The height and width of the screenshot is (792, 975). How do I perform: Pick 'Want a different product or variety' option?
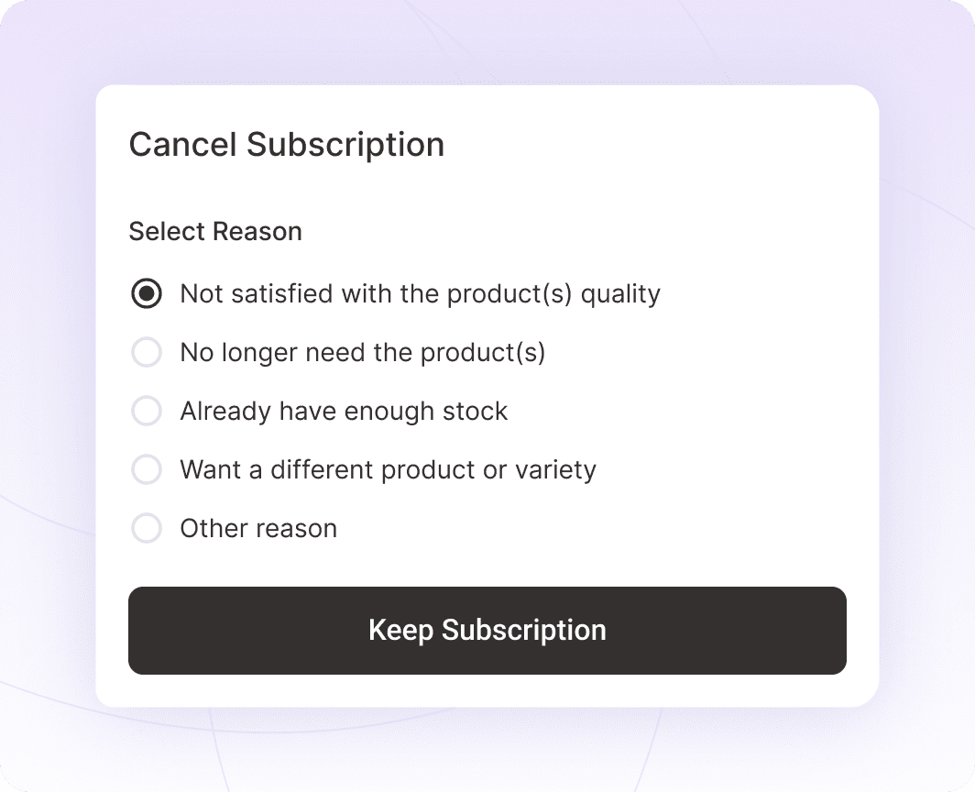pos(147,469)
